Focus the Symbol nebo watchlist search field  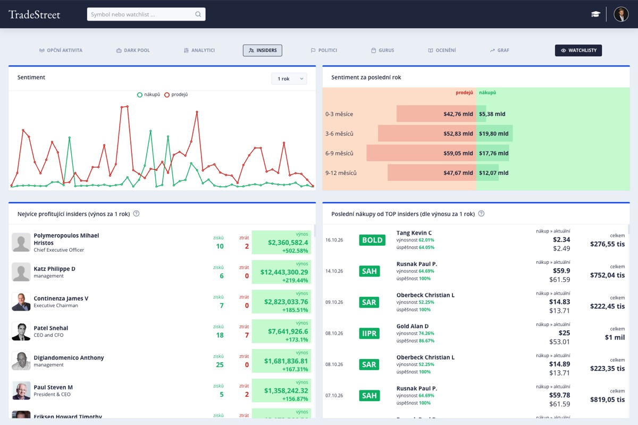[x=146, y=14]
